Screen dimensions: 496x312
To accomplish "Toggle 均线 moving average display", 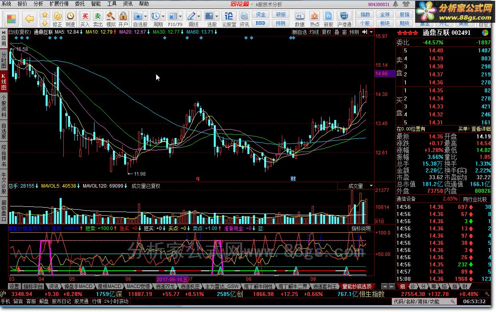I will pos(314,32).
